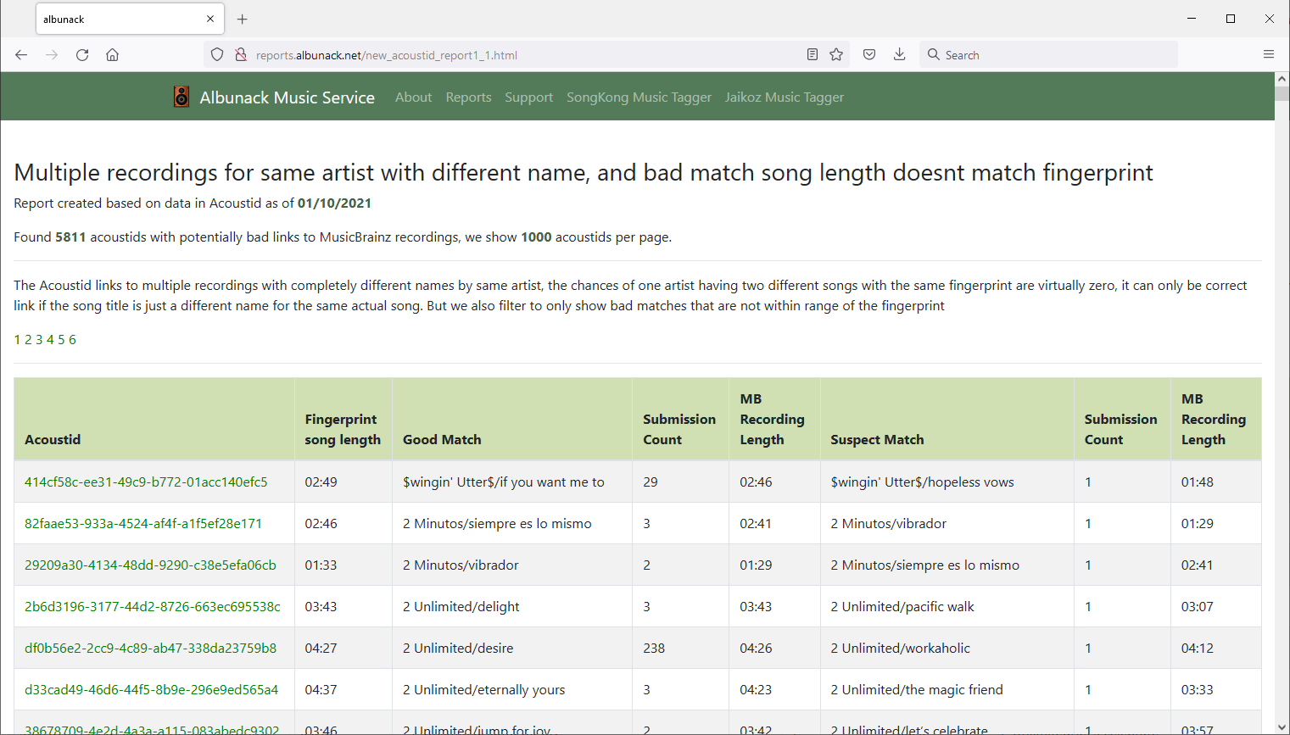Screen dimensions: 1290x735
Task: Go to SongKong Music Tagger
Action: pos(639,97)
